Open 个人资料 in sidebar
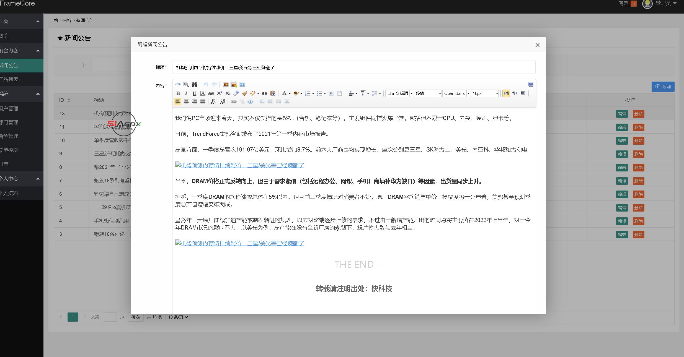Viewport: 684px width, 357px height. click(x=22, y=193)
